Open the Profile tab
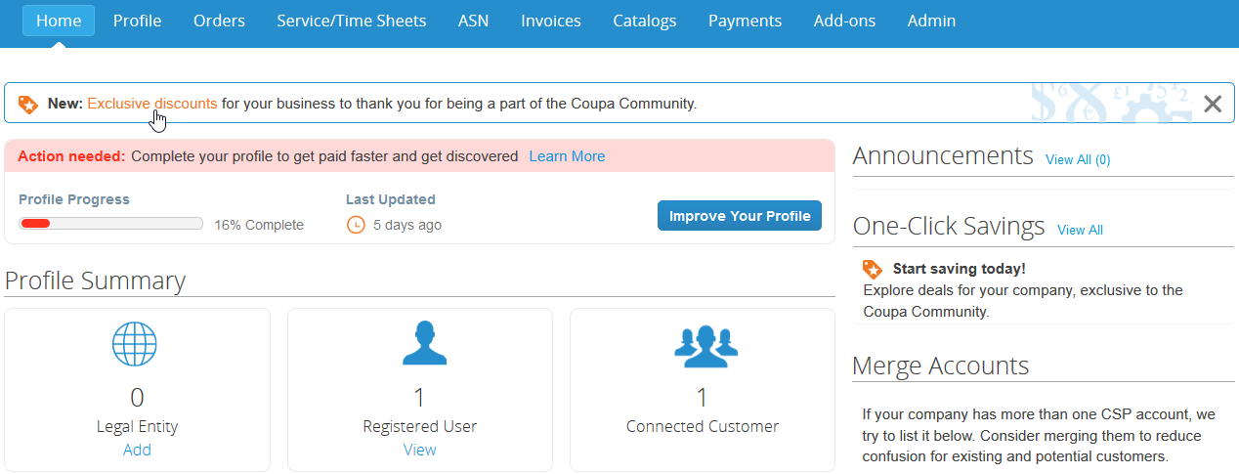The height and width of the screenshot is (474, 1239). 137,21
